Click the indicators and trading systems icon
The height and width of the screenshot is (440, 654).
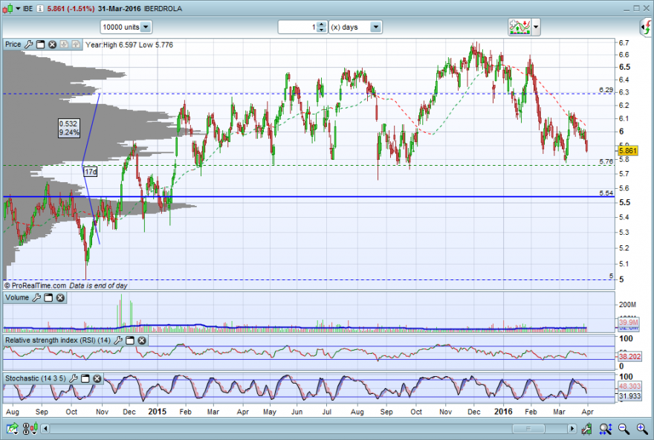(x=519, y=27)
